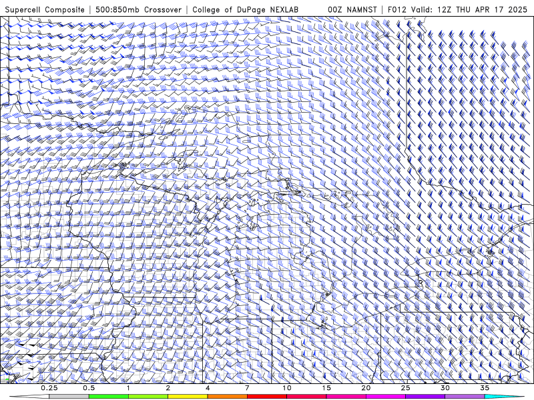Pick the hot pink swatch between 15 and 20

coord(346,397)
